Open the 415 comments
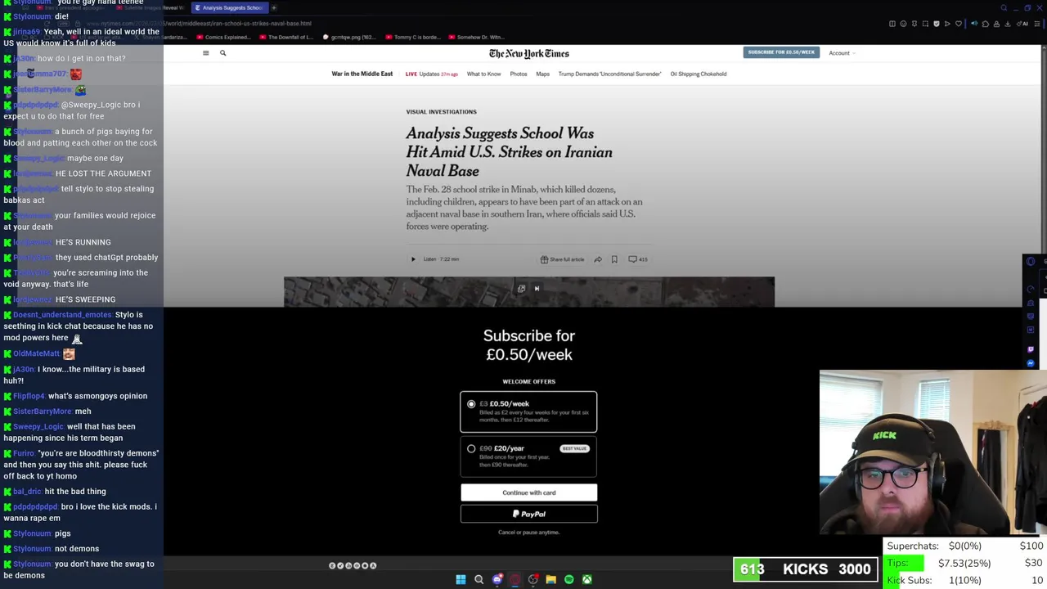This screenshot has height=589, width=1047. tap(638, 259)
